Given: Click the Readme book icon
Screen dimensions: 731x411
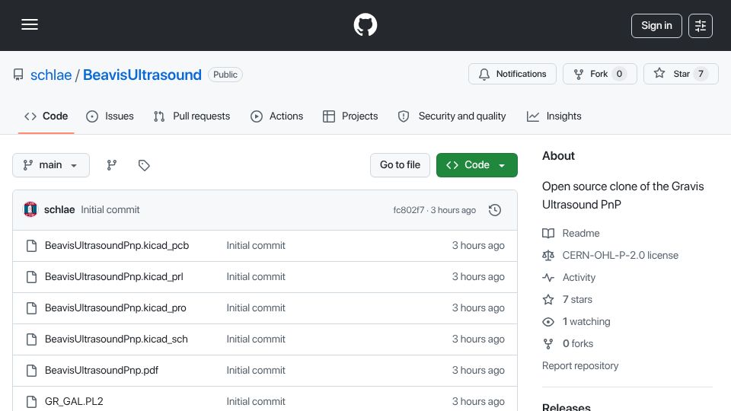Looking at the screenshot, I should [x=548, y=233].
